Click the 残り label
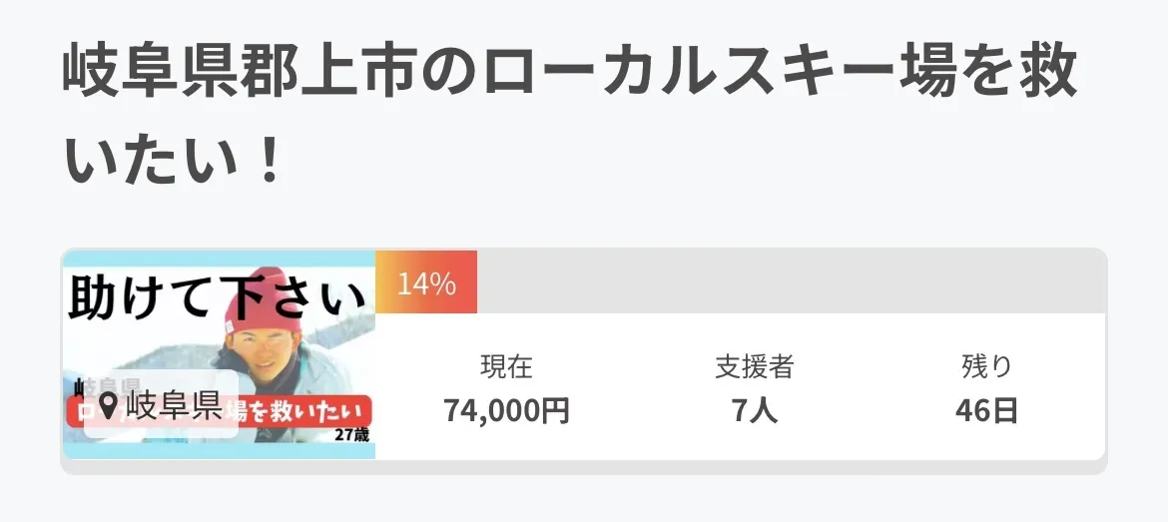The image size is (1168, 522). point(986,367)
